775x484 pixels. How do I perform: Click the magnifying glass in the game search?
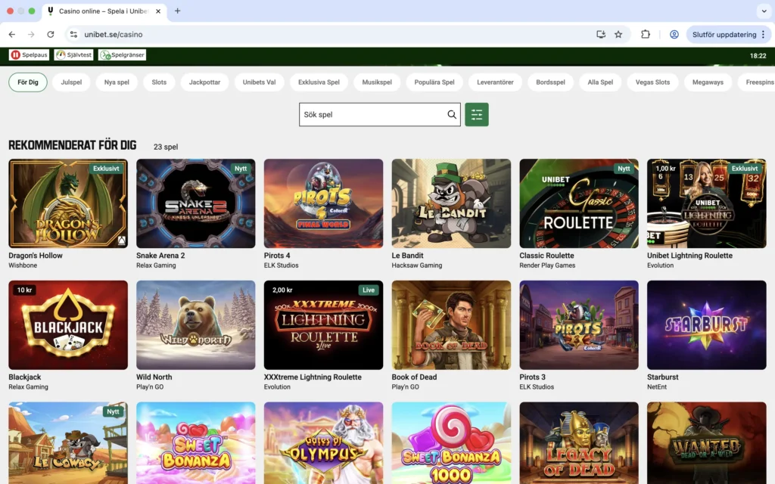click(x=452, y=114)
